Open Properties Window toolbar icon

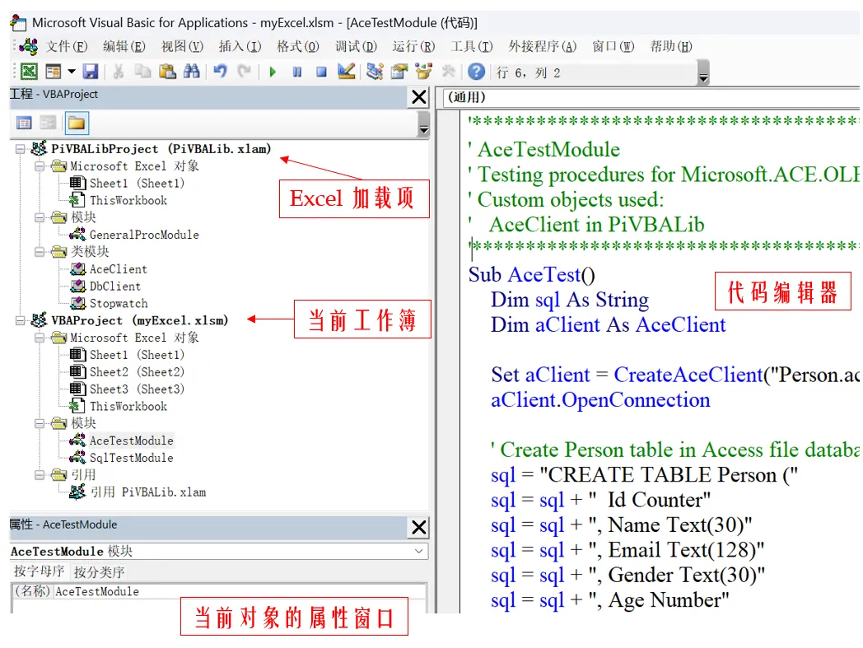tap(399, 72)
